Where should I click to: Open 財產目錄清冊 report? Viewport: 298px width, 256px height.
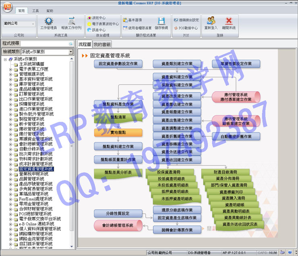pyautogui.click(x=225, y=172)
